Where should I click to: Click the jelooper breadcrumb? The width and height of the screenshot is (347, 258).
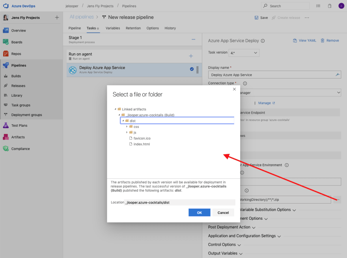[72, 6]
